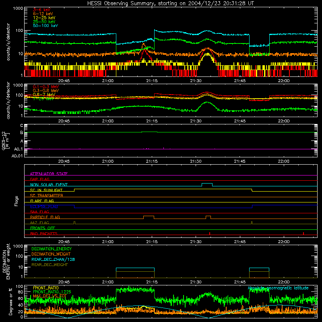
Task: Click the FRONTS_OFF flag label
Action: 43,228
